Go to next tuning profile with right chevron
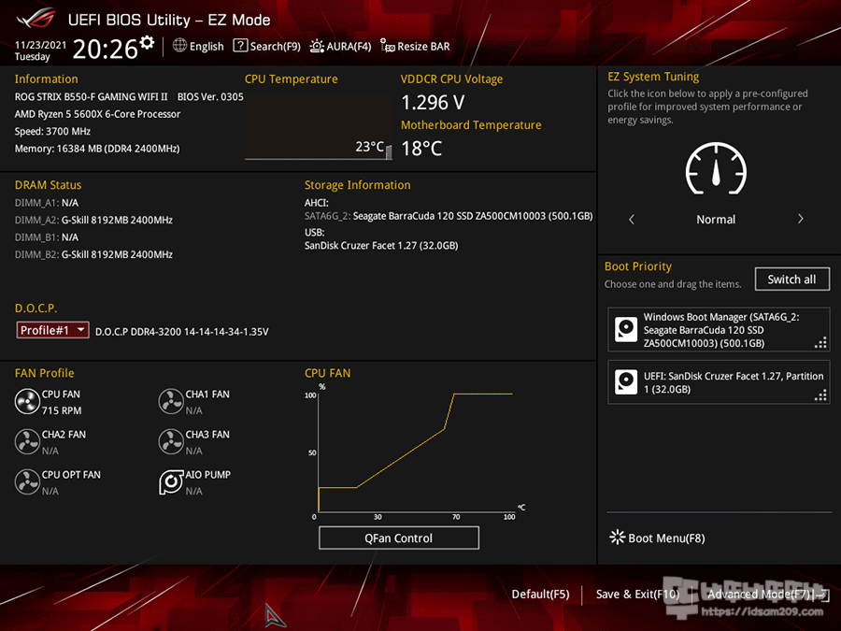841x631 pixels. 800,219
